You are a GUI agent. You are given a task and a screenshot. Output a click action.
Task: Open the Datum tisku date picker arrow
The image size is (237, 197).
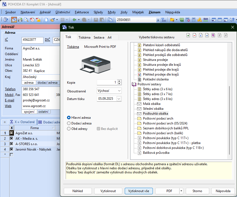pos(119,99)
